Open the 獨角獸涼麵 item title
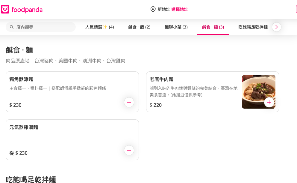 [21, 79]
